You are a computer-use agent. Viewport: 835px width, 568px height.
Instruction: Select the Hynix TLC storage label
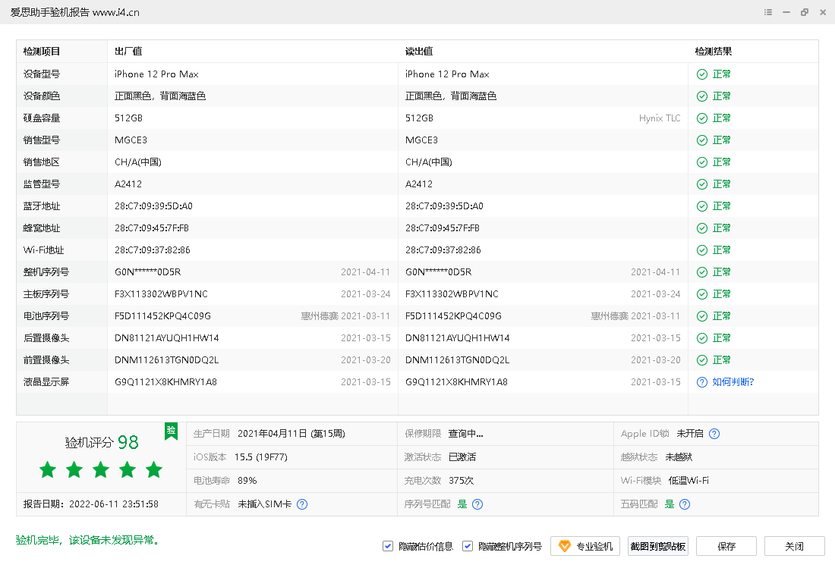660,118
